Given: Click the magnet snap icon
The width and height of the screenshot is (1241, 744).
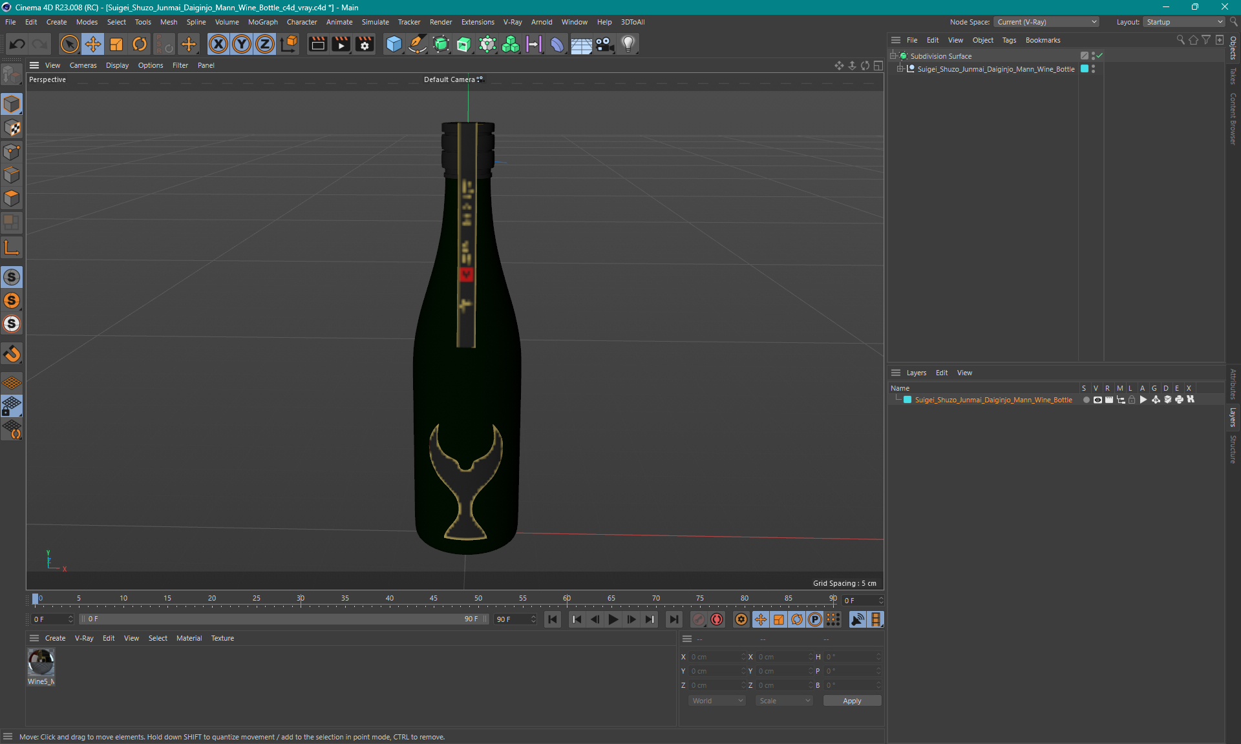Looking at the screenshot, I should click(12, 353).
